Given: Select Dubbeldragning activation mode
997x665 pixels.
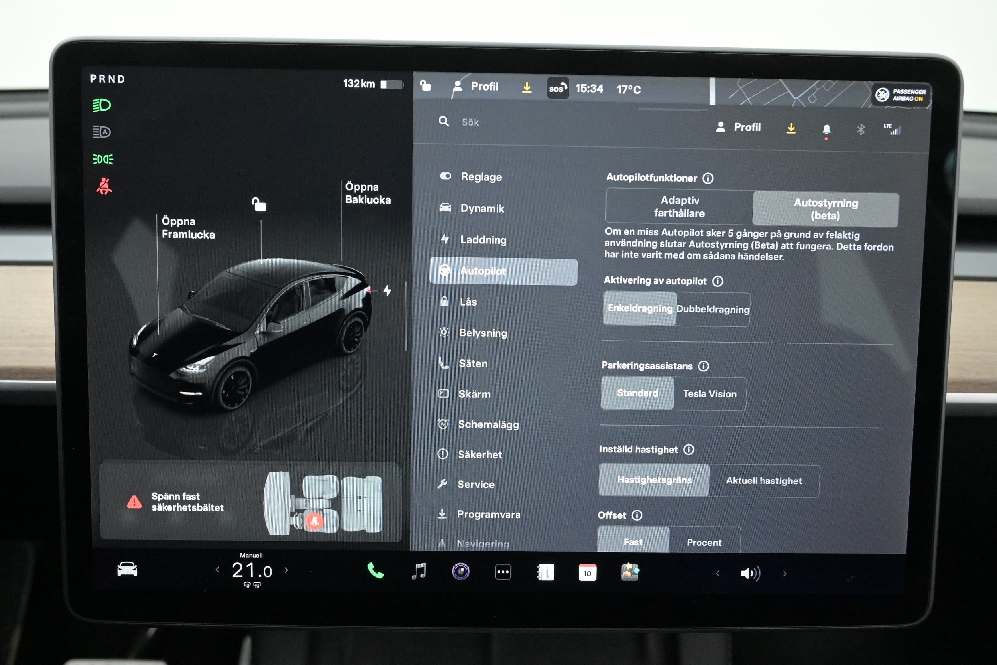Looking at the screenshot, I should coord(713,309).
